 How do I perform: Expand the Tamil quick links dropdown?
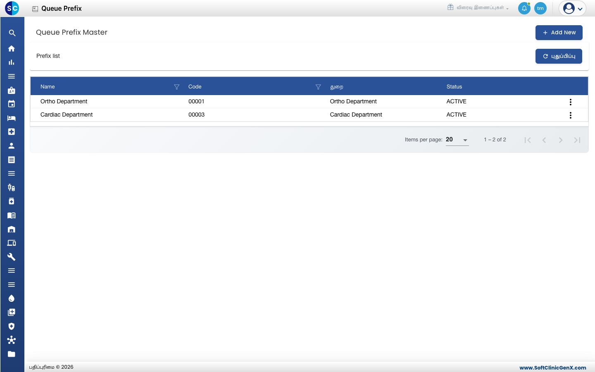tap(478, 8)
